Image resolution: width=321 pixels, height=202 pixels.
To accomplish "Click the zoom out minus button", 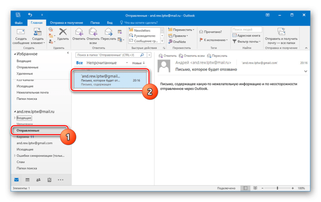I will coord(262,188).
